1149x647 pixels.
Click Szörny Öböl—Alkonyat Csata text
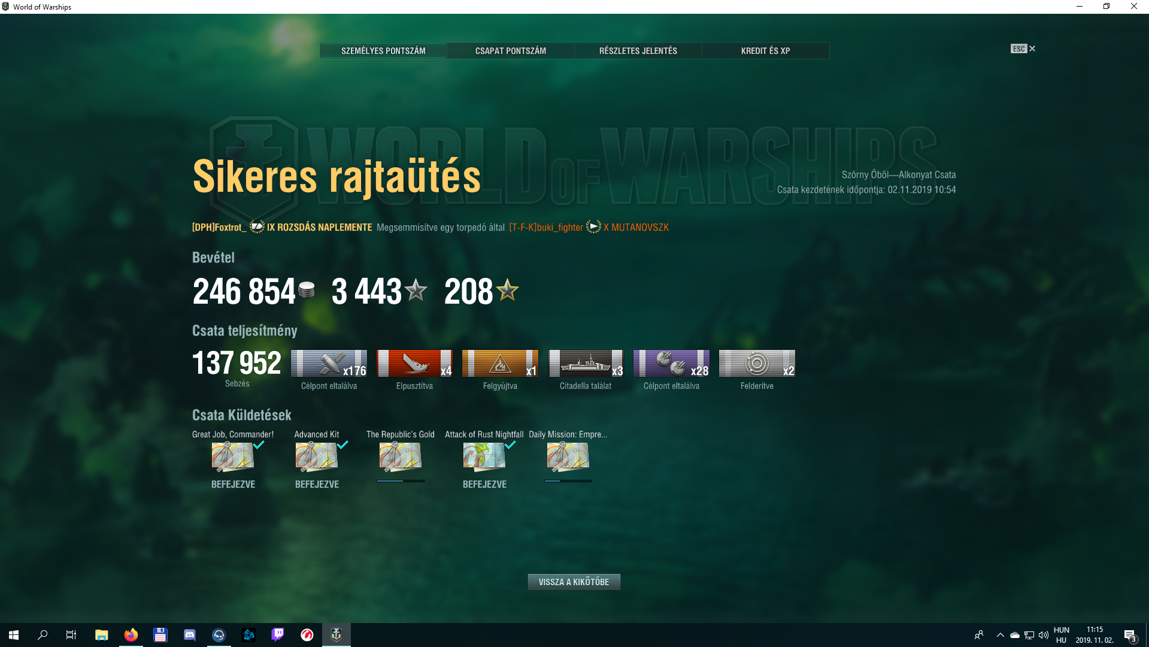[x=899, y=175]
